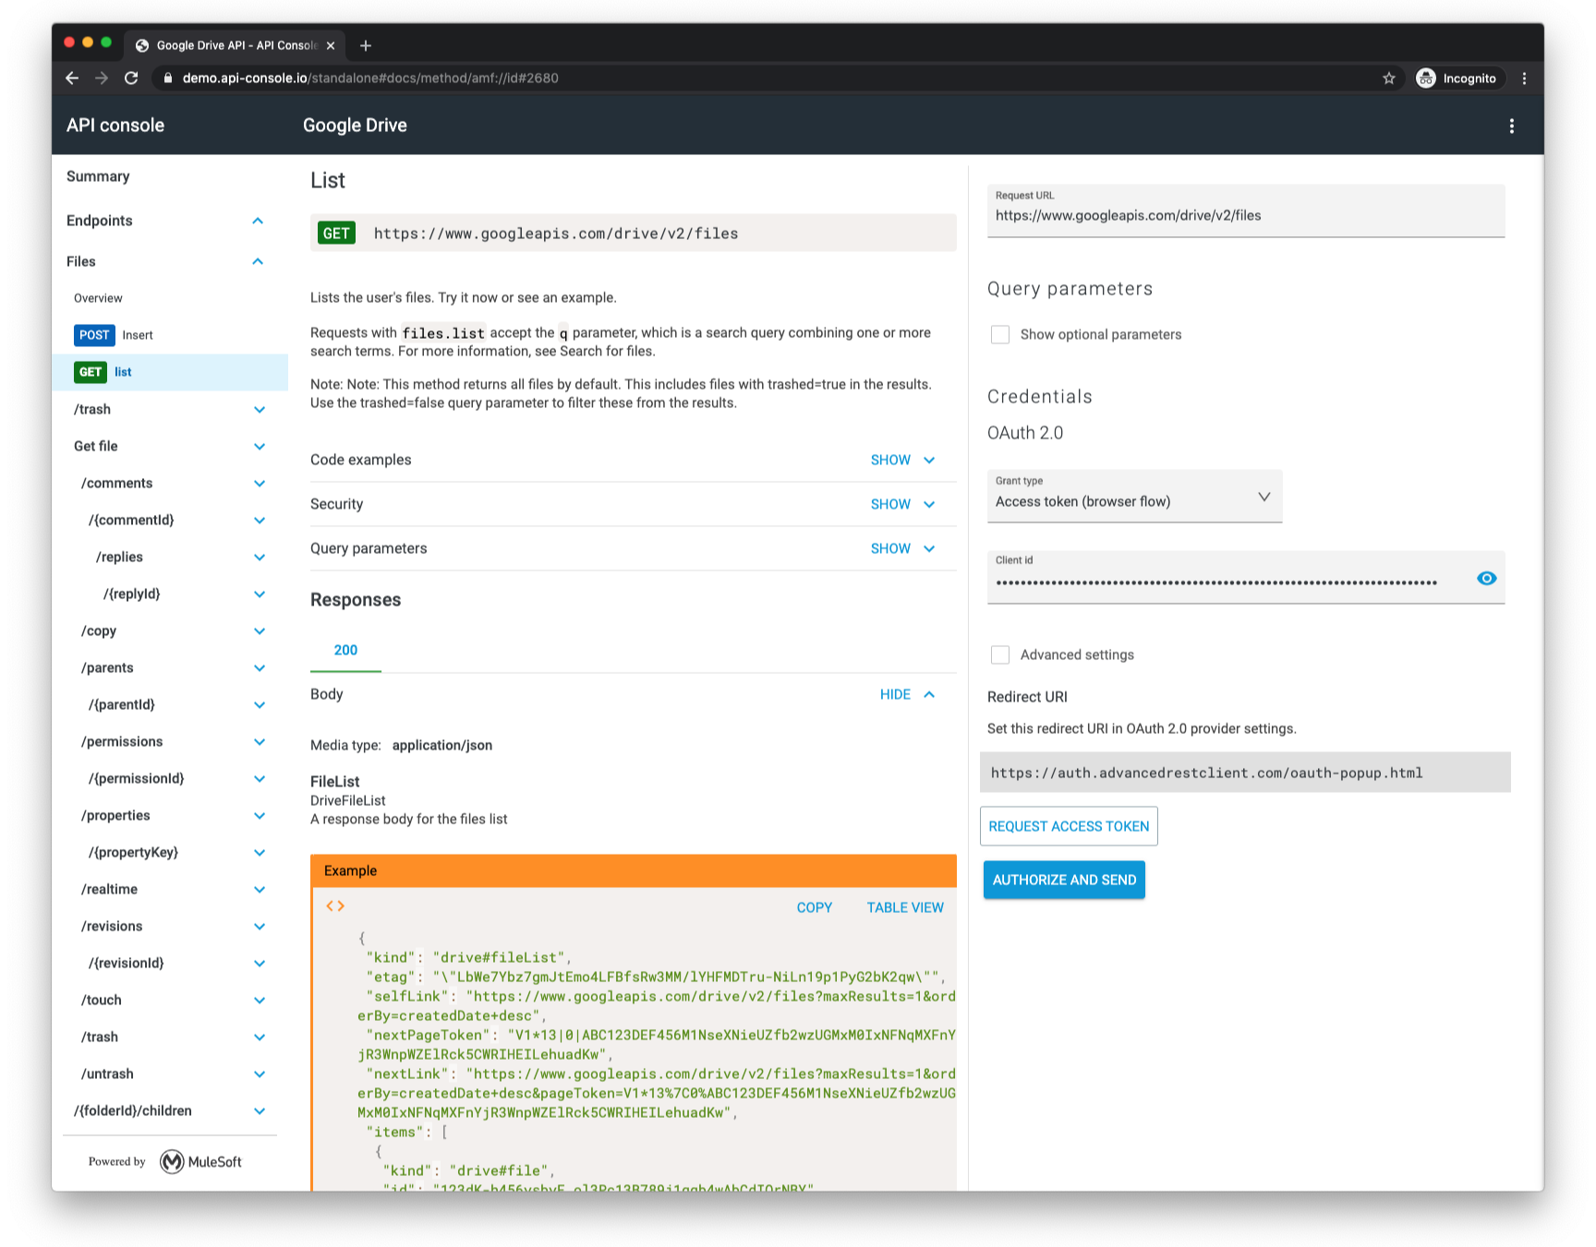
Task: Go back with the browser back arrow
Action: pyautogui.click(x=72, y=78)
